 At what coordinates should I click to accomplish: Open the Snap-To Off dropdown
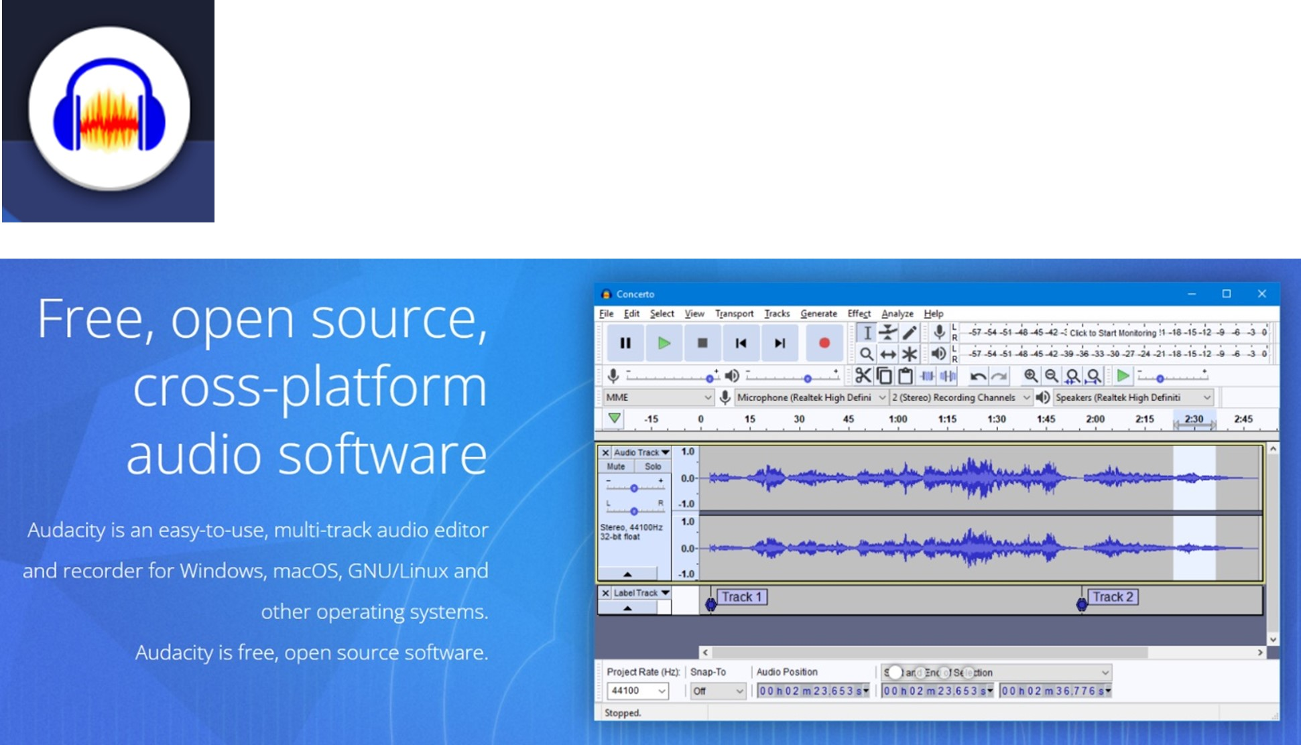point(719,691)
